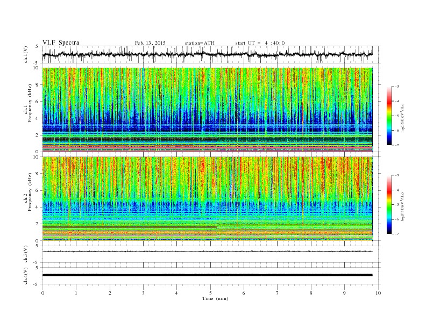This screenshot has height=329, width=426.
Task: Click the "VLF Spectra" plot title
Action: (61, 42)
